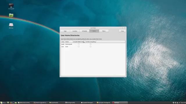Click the update shield tray icon
Viewport: 186px width, 104px height.
(x=174, y=103)
